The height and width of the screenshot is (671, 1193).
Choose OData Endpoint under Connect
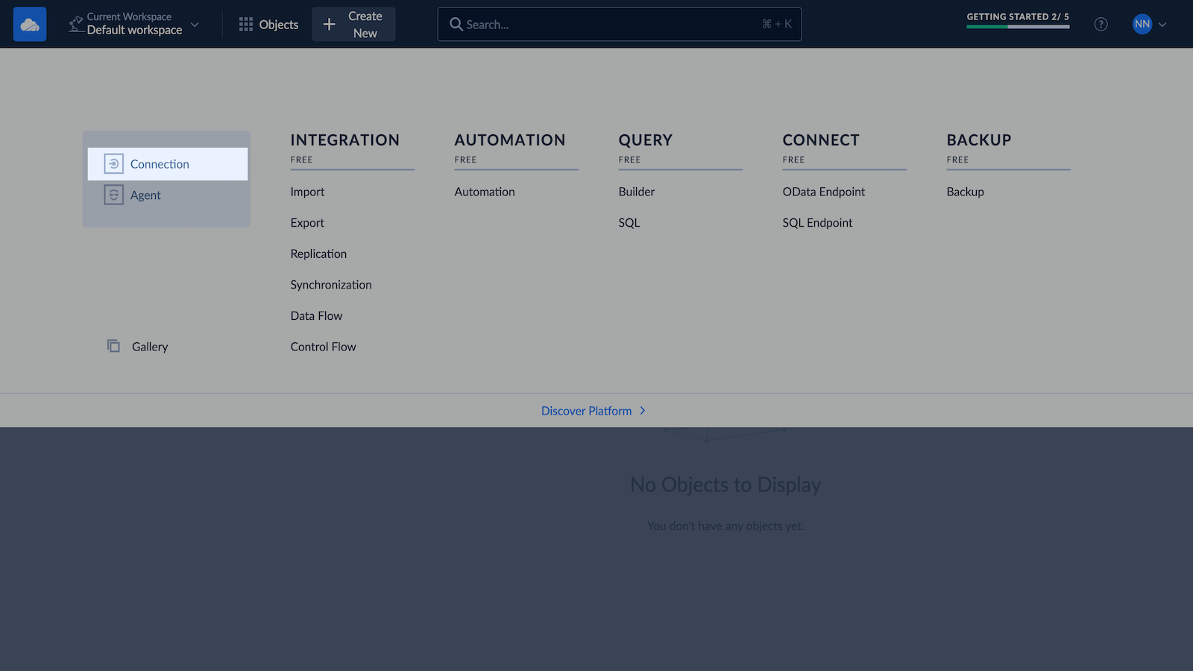(x=823, y=192)
